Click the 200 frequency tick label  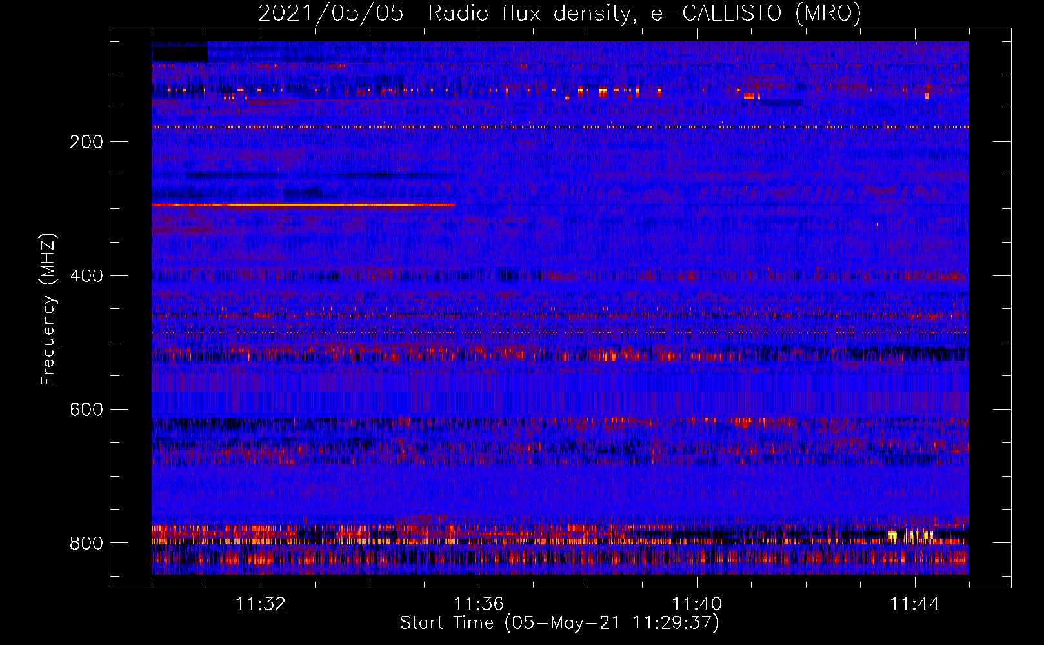(86, 142)
